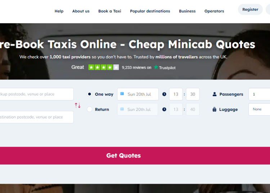The image size is (270, 193).
Task: Click the 'Cheap Minicab Quotes' headline
Action: coord(192,44)
